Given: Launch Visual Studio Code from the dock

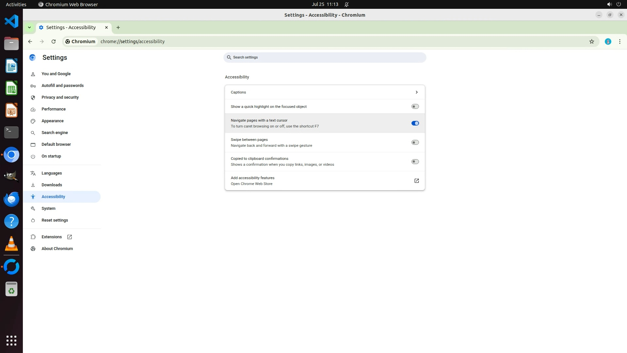Looking at the screenshot, I should tap(11, 22).
